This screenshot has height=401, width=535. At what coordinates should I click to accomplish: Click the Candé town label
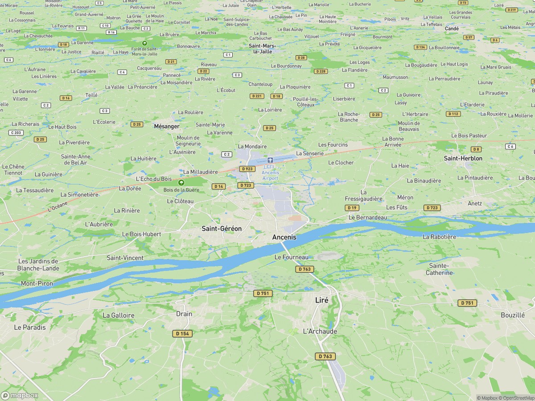(x=452, y=28)
